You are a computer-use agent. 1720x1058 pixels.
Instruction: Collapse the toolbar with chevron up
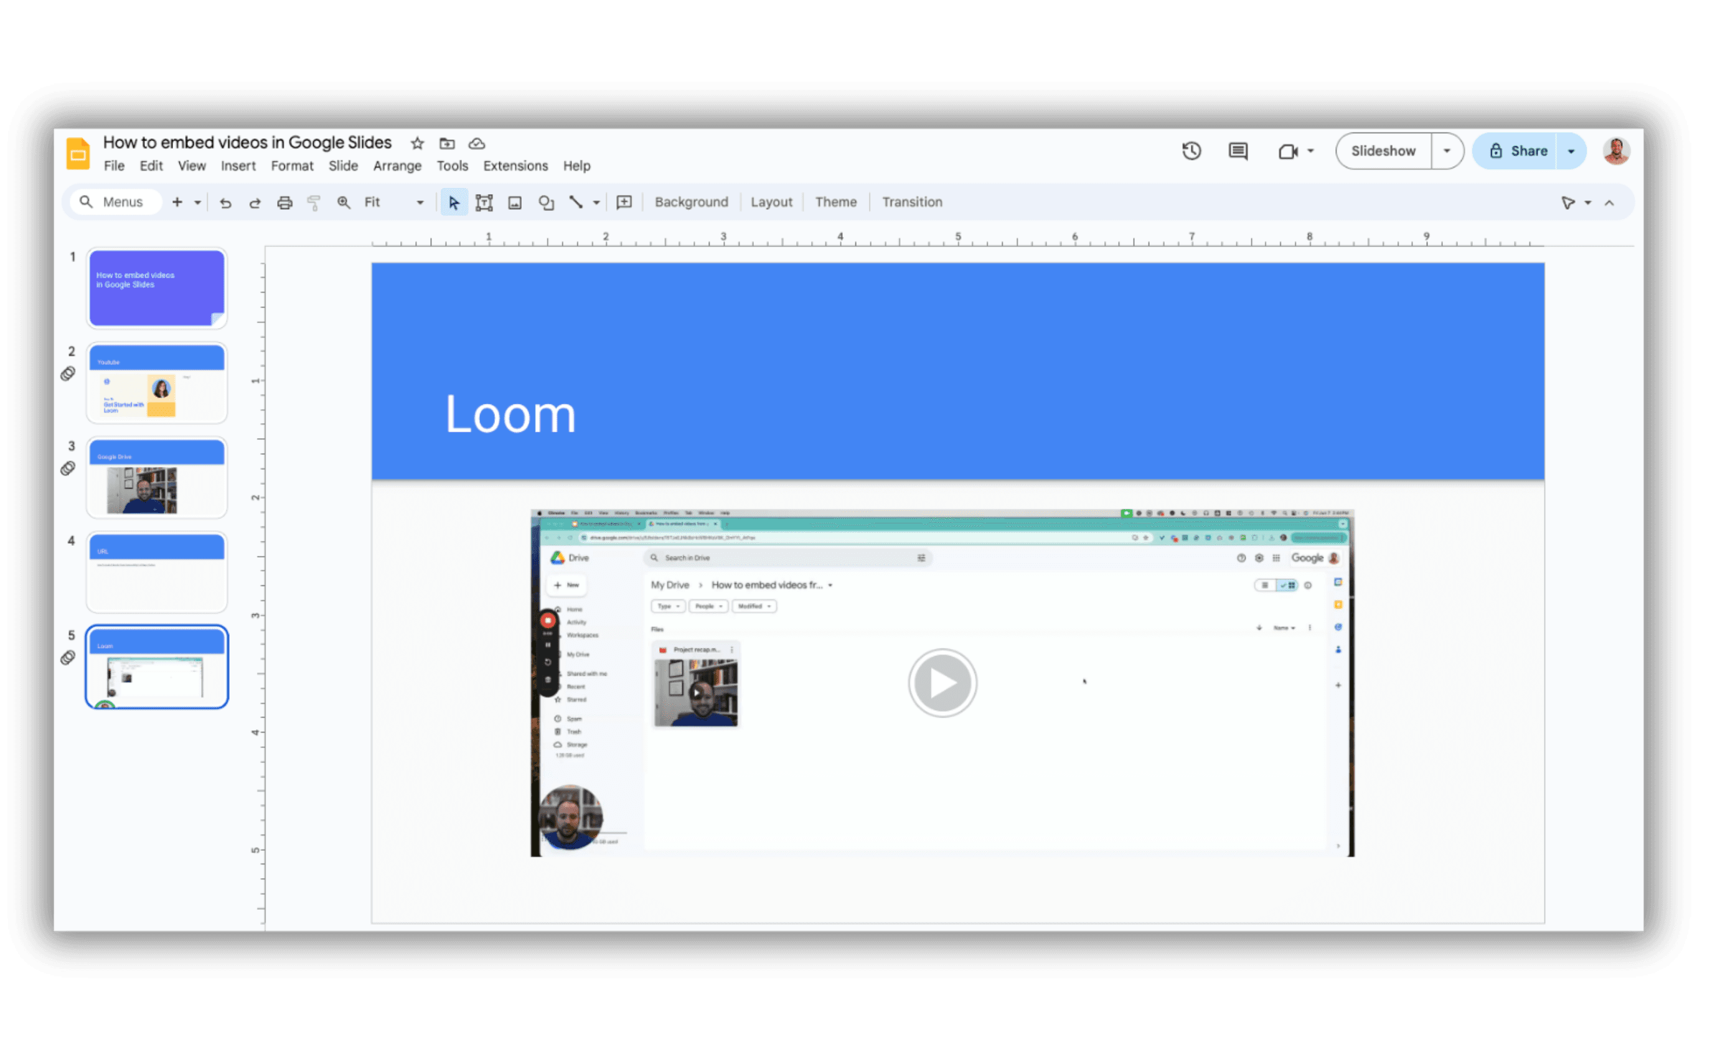[x=1609, y=203]
